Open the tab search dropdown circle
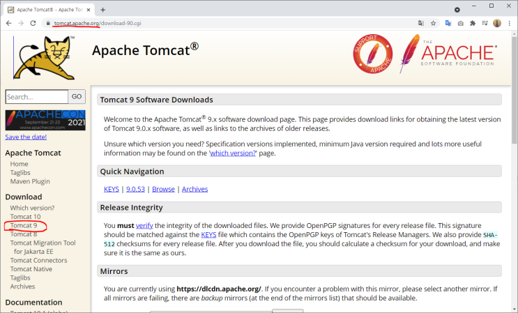The width and height of the screenshot is (518, 313). [457, 10]
